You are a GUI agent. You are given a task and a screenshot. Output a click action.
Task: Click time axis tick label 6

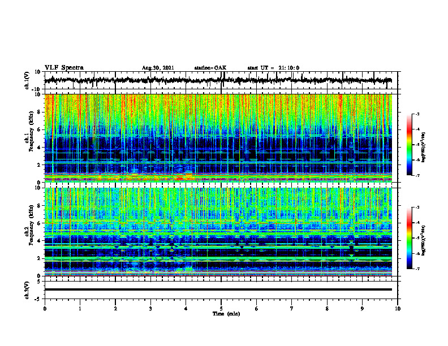[x=257, y=309]
